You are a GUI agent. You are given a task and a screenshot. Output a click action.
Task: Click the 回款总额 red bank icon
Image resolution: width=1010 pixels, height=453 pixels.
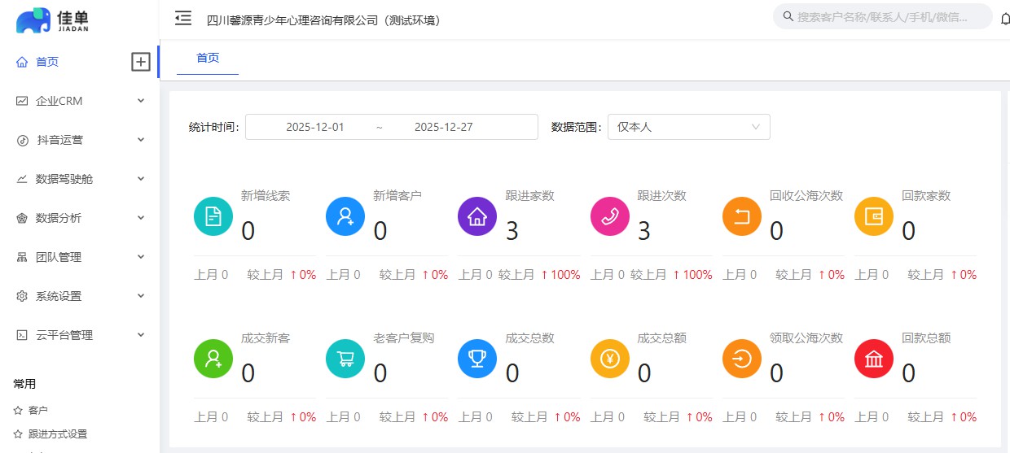874,359
